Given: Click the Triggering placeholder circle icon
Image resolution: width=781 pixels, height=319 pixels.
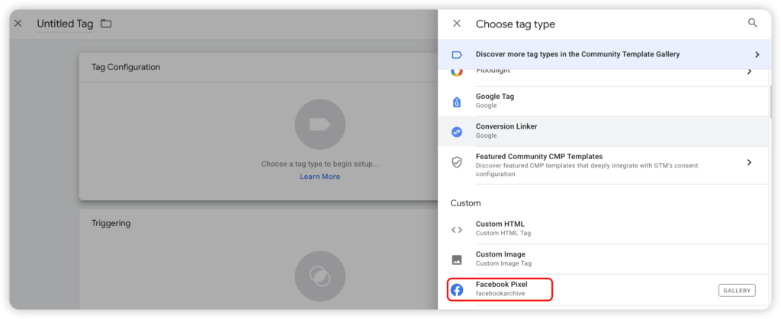Looking at the screenshot, I should click(x=320, y=276).
